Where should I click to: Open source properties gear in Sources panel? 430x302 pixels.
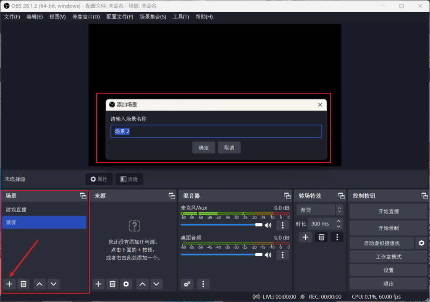(x=126, y=284)
